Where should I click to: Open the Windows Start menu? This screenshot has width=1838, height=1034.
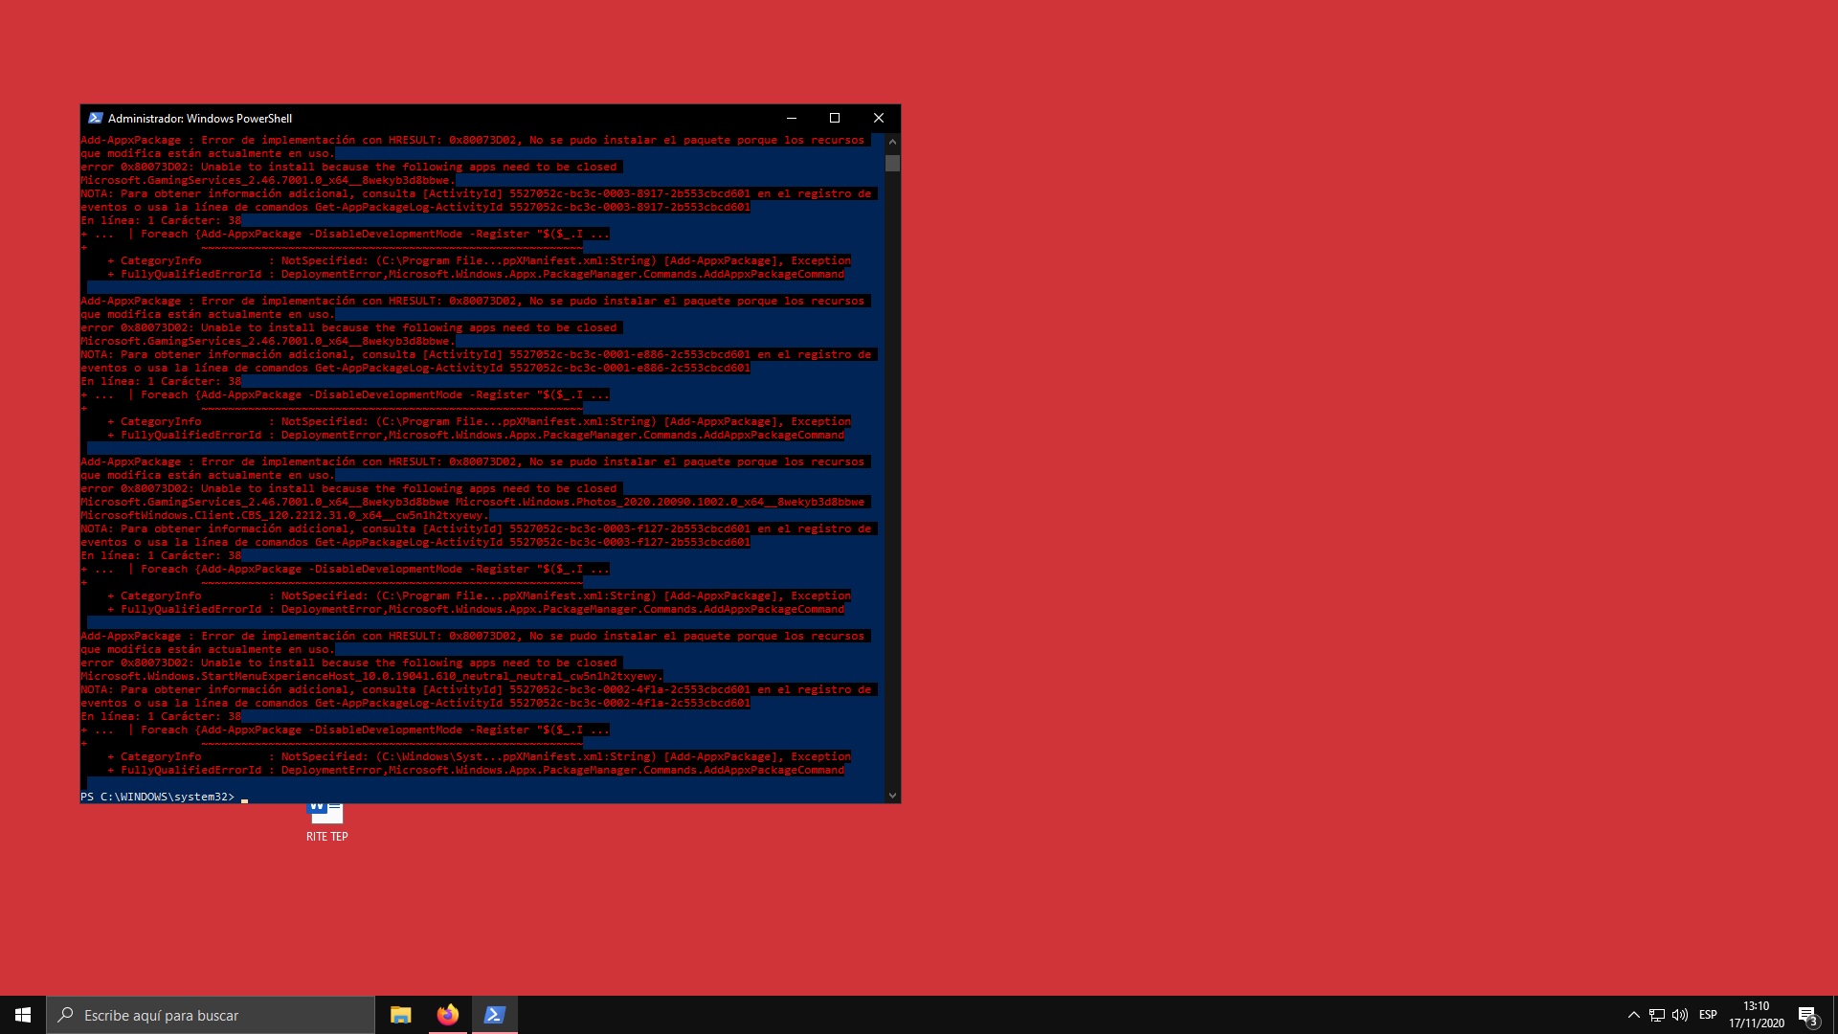[x=23, y=1015]
